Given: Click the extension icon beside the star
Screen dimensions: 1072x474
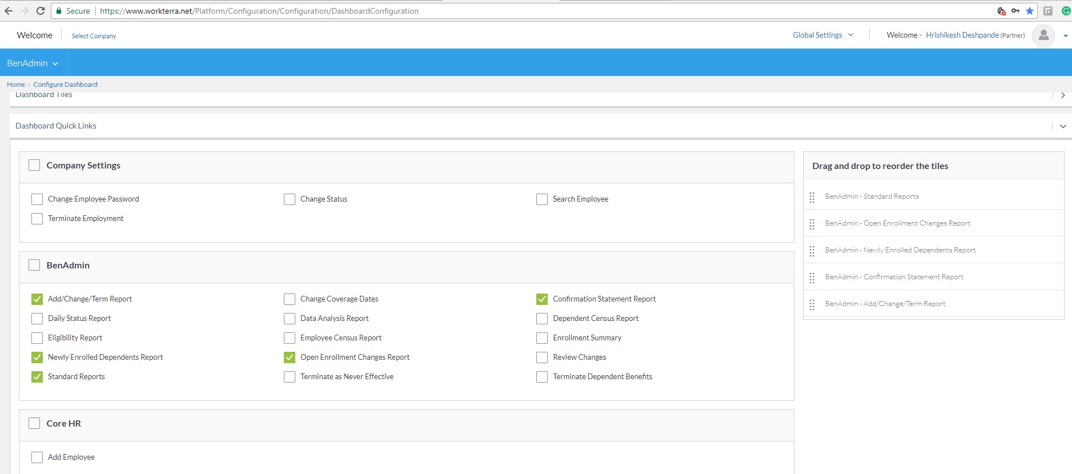Looking at the screenshot, I should coord(1048,11).
